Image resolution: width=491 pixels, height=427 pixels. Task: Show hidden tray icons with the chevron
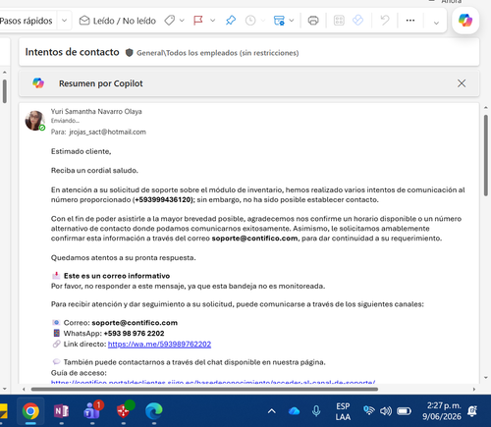click(272, 411)
